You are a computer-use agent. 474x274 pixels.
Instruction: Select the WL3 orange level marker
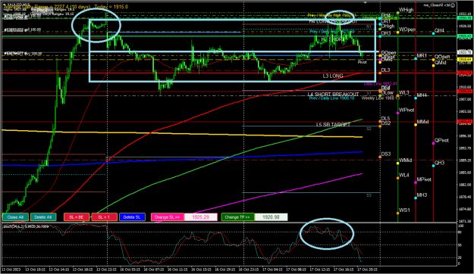[x=398, y=95]
